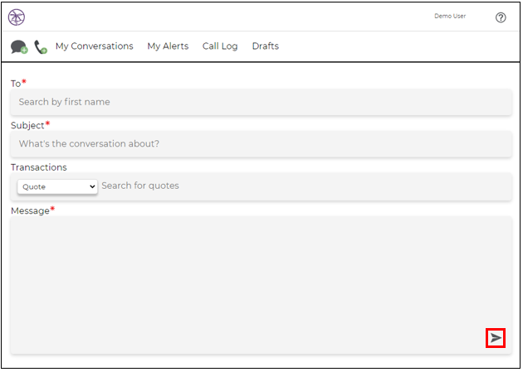Click the To field label
The width and height of the screenshot is (523, 372).
coord(16,84)
